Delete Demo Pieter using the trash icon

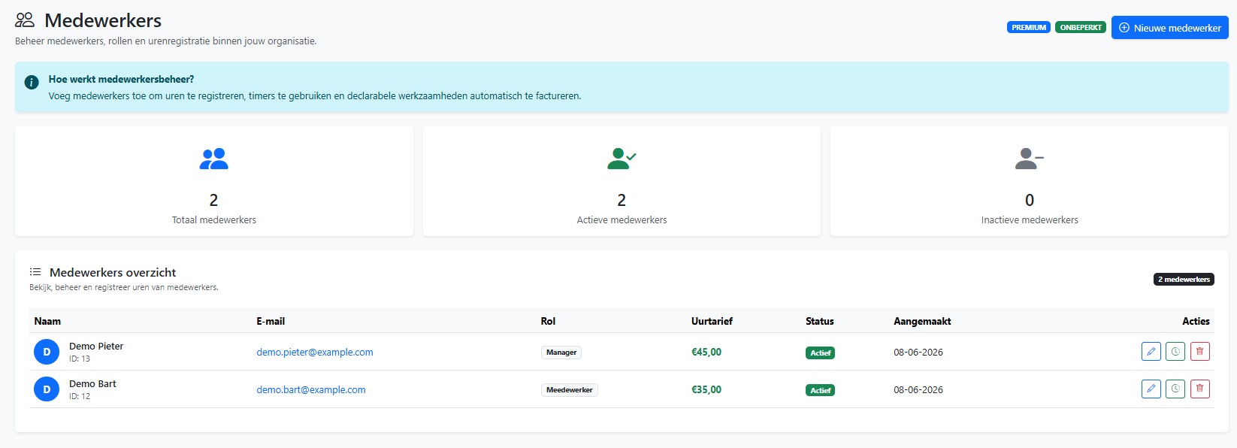click(x=1200, y=352)
